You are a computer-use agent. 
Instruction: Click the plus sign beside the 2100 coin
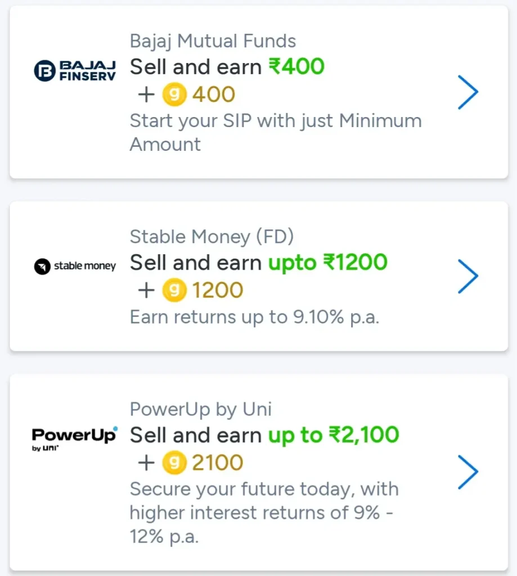coord(146,462)
